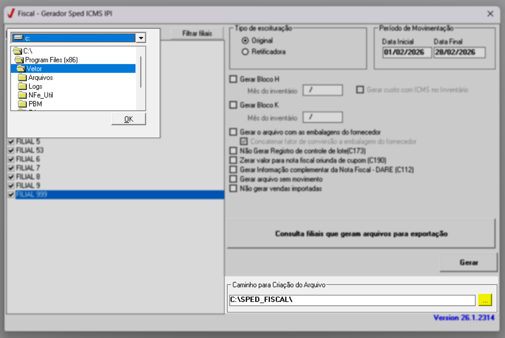The height and width of the screenshot is (338, 505).
Task: Click Bloco H Mês do inventário field
Action: (323, 90)
